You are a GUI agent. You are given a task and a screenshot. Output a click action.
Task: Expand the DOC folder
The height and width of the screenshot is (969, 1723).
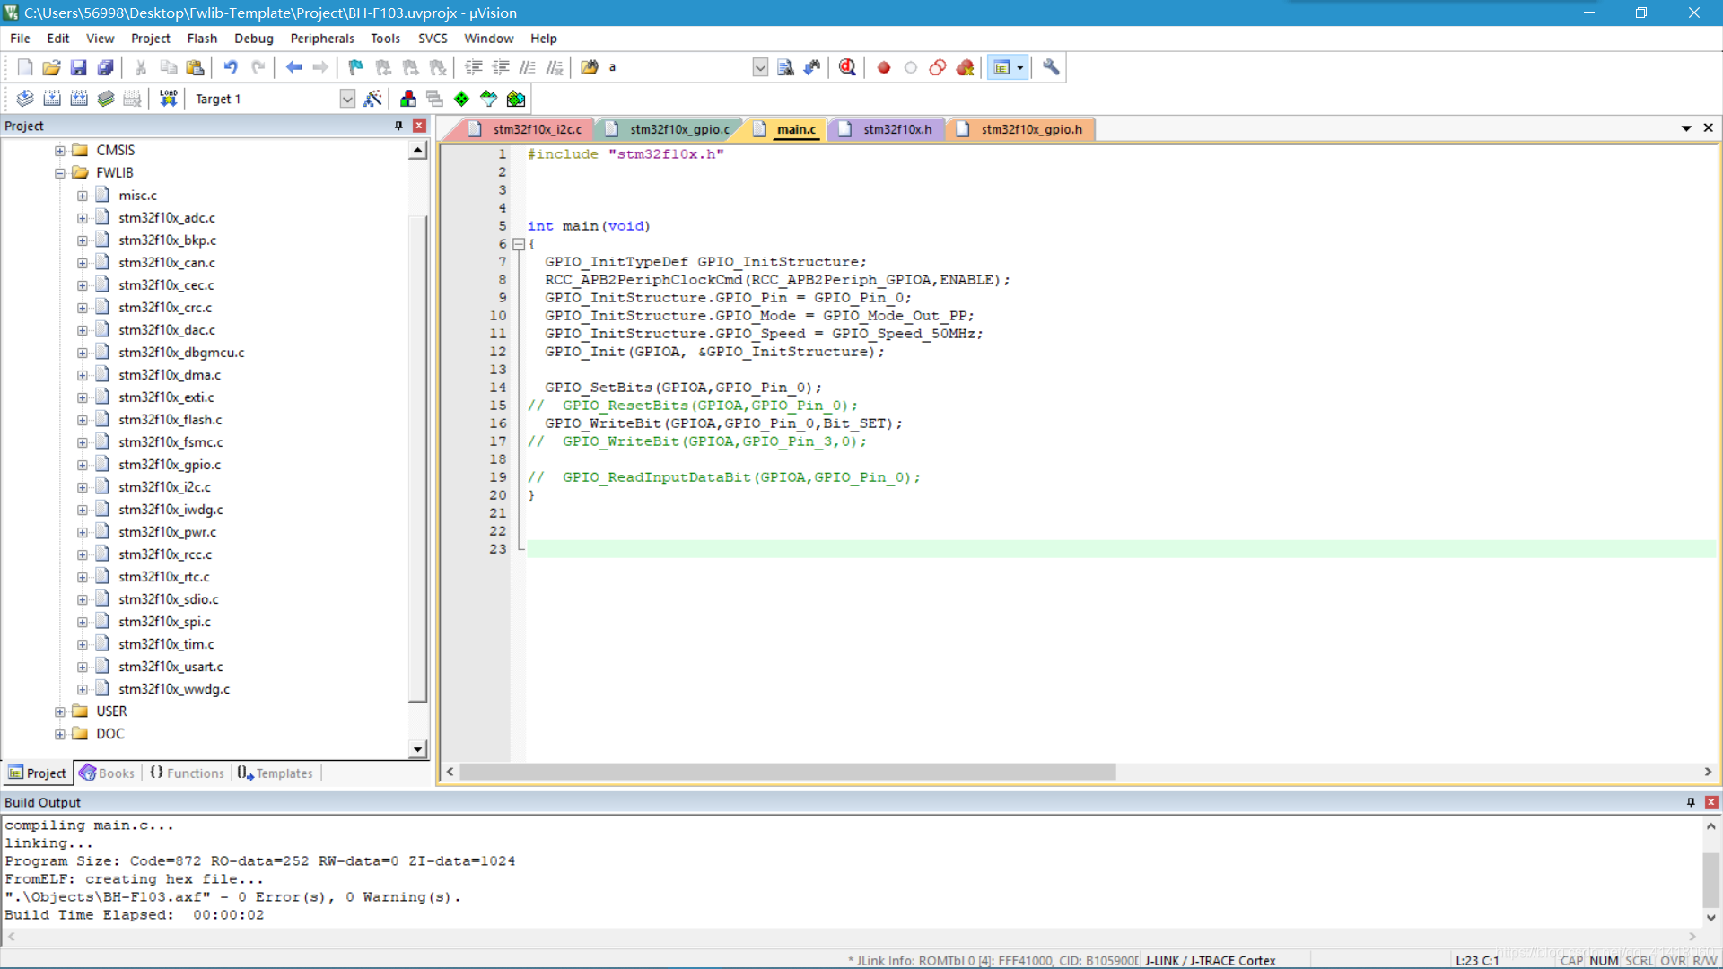pyautogui.click(x=60, y=734)
